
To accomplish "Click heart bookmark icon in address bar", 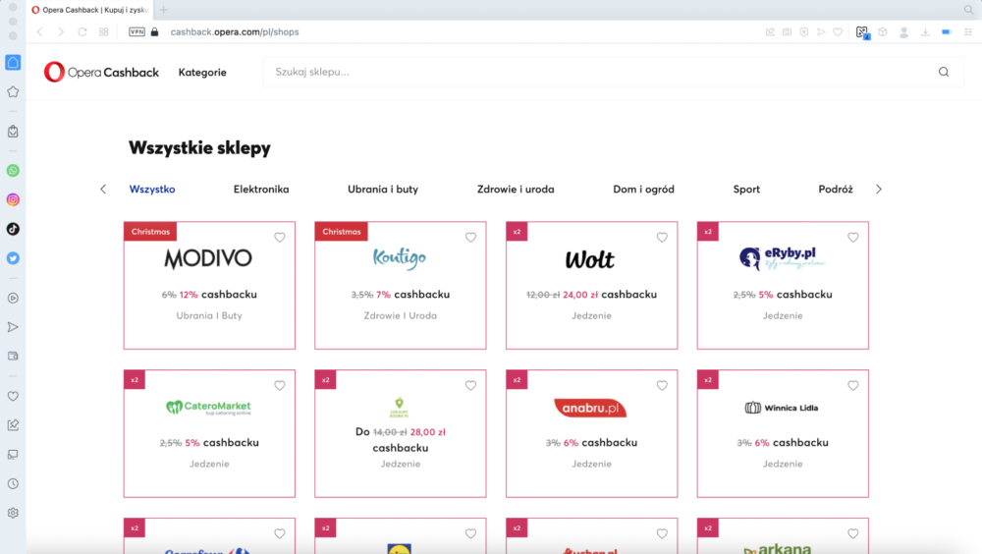I will coord(838,32).
